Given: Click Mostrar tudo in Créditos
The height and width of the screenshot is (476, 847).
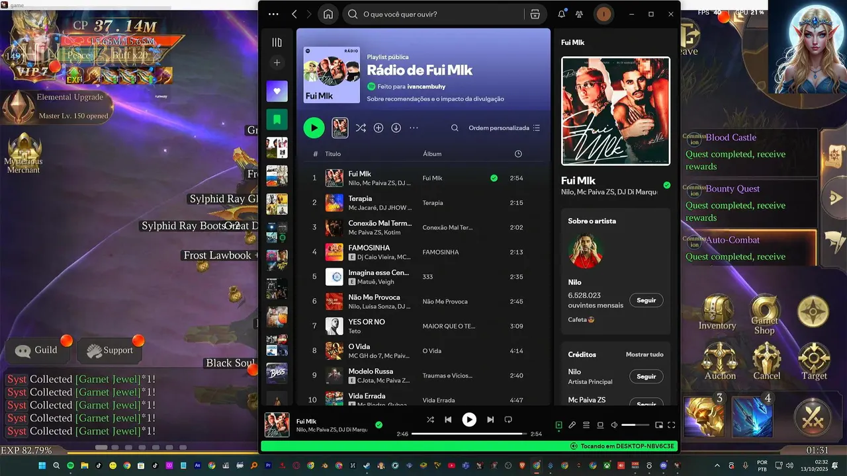Looking at the screenshot, I should coord(645,354).
